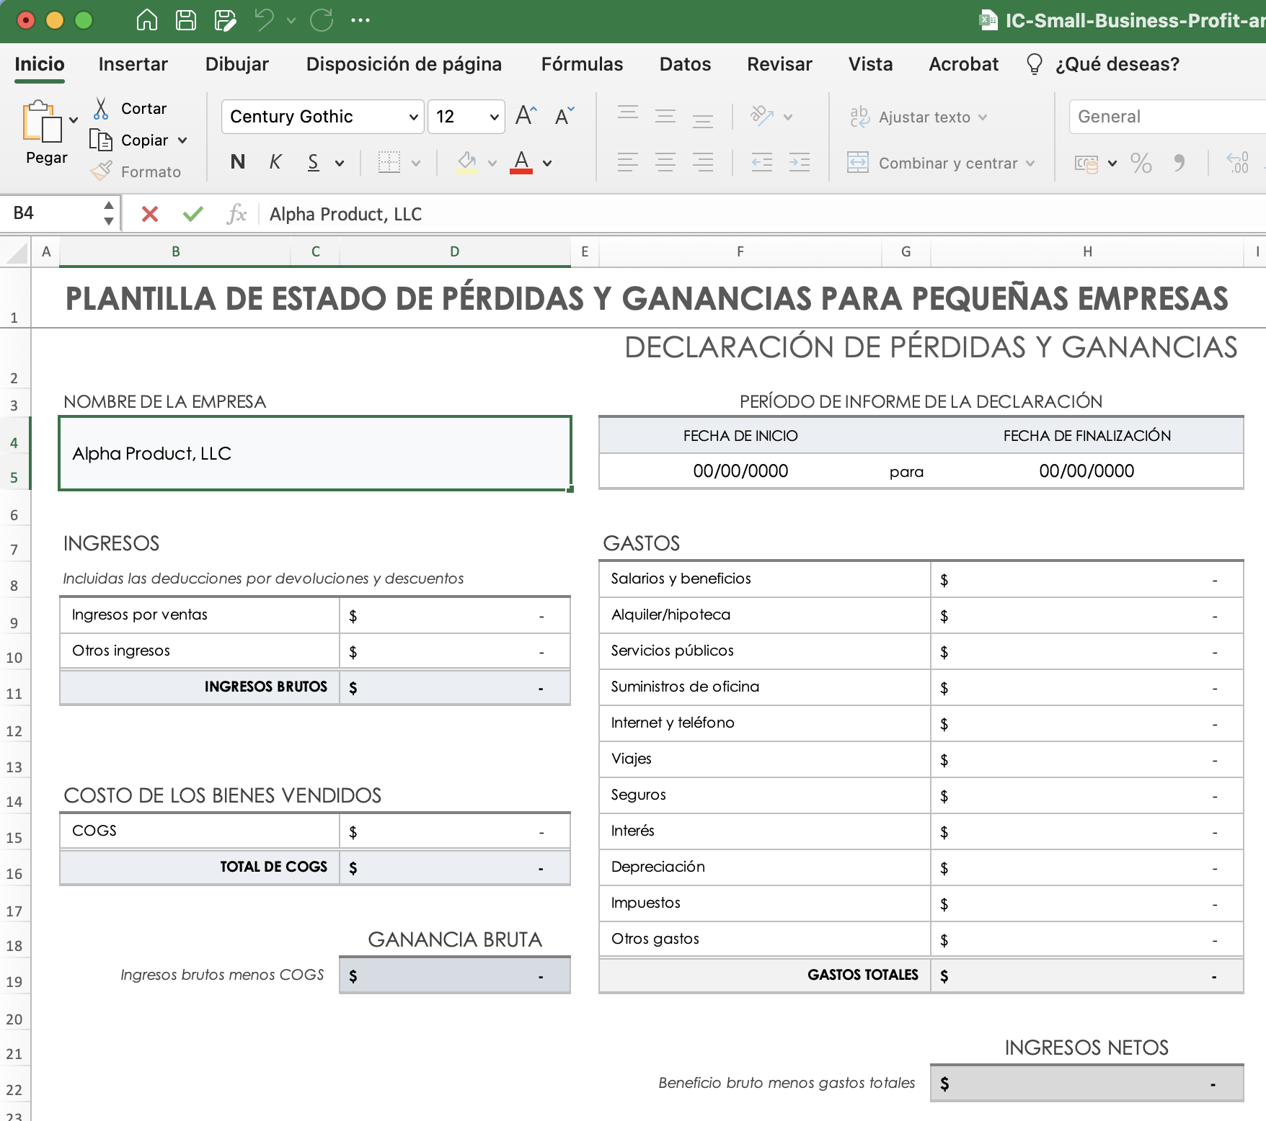
Task: Expand underline style dropdown arrow
Action: coord(340,164)
